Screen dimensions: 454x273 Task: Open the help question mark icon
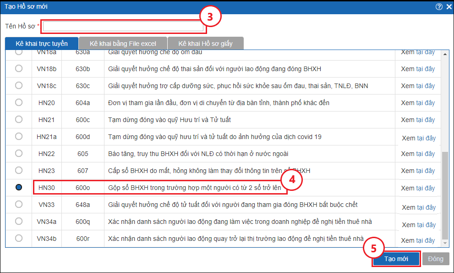(439, 6)
